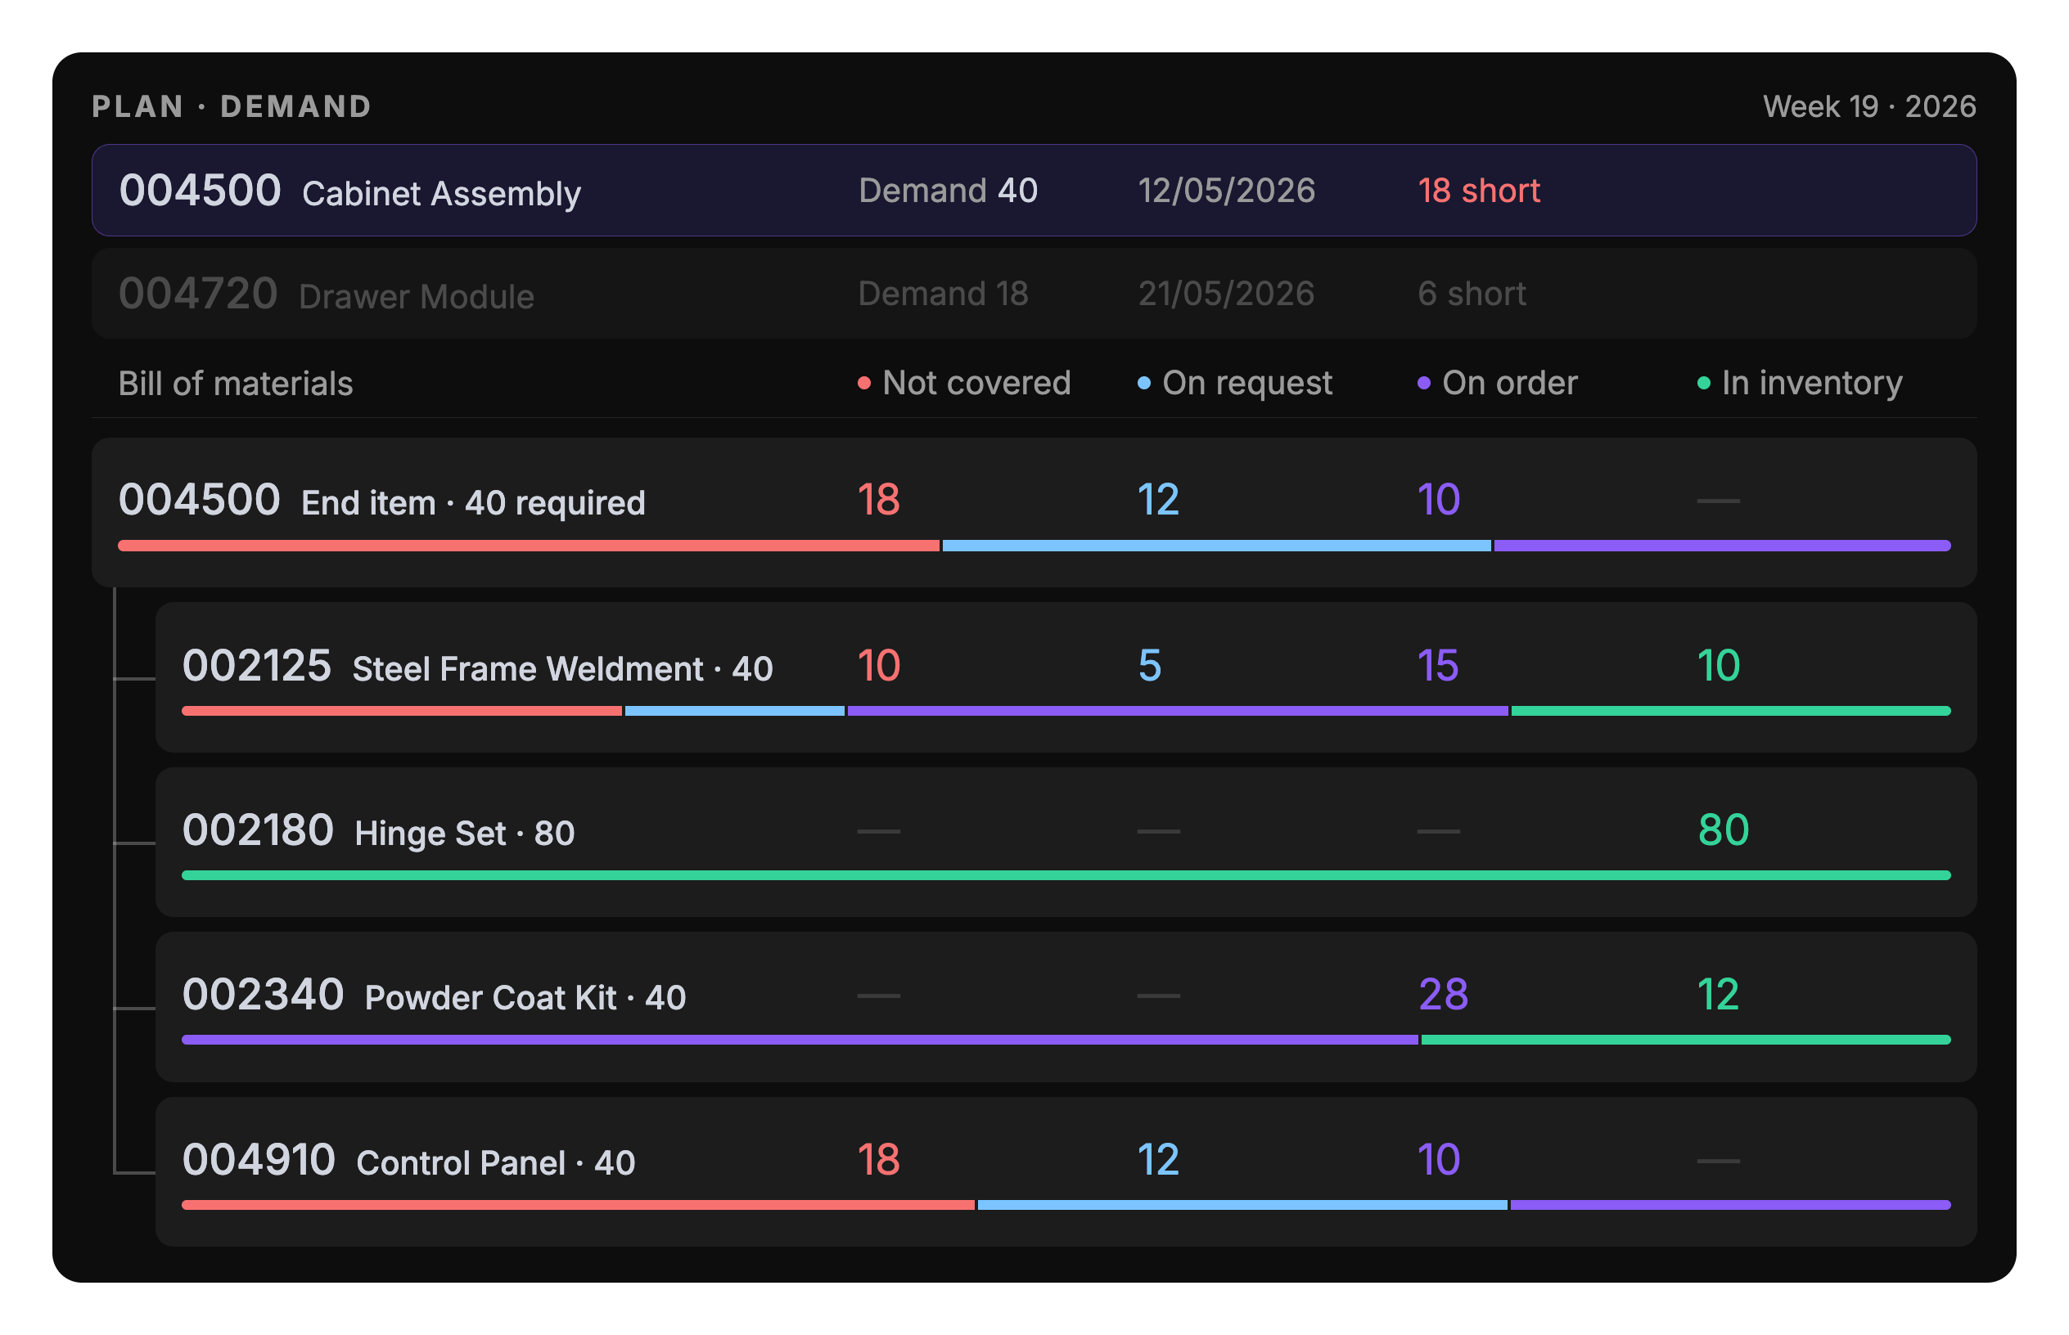Image resolution: width=2069 pixels, height=1335 pixels.
Task: Click Hinge Set in inventory value 80
Action: 1723,829
